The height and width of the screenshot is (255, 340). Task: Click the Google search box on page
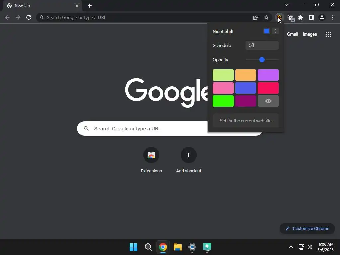click(142, 128)
